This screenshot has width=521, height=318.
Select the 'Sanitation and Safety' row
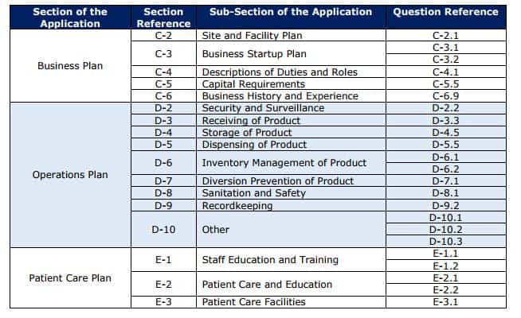coord(253,193)
